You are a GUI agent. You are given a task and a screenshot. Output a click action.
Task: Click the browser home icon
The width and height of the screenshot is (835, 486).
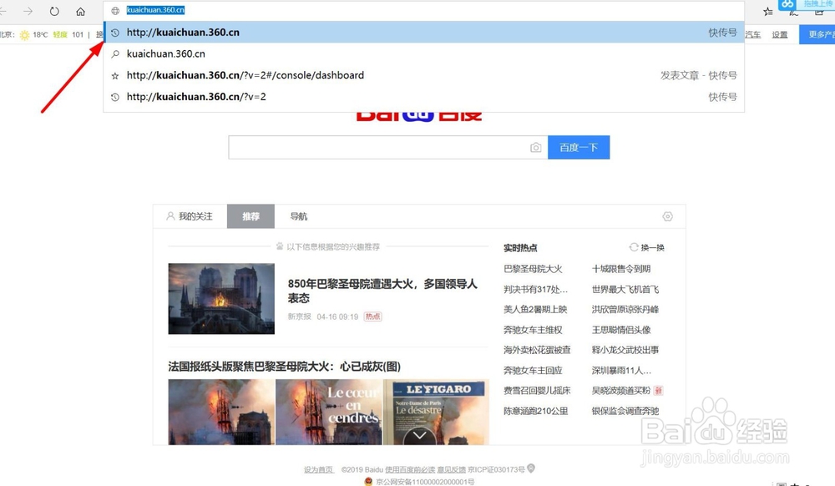pyautogui.click(x=80, y=11)
